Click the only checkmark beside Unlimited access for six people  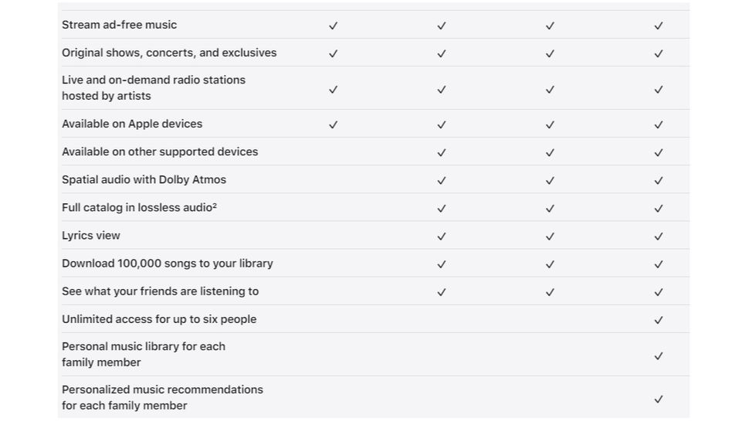659,320
